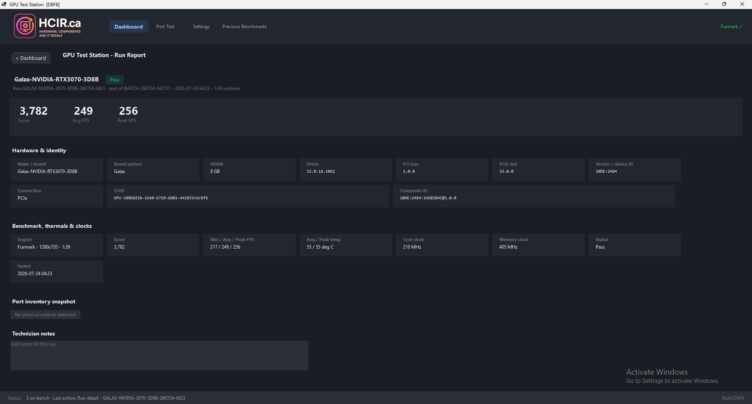Click the PCI bus 1.0.0 value
Viewport: 752px width, 404px height.
[409, 171]
